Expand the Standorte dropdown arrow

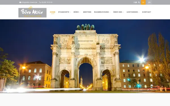point(70,12)
